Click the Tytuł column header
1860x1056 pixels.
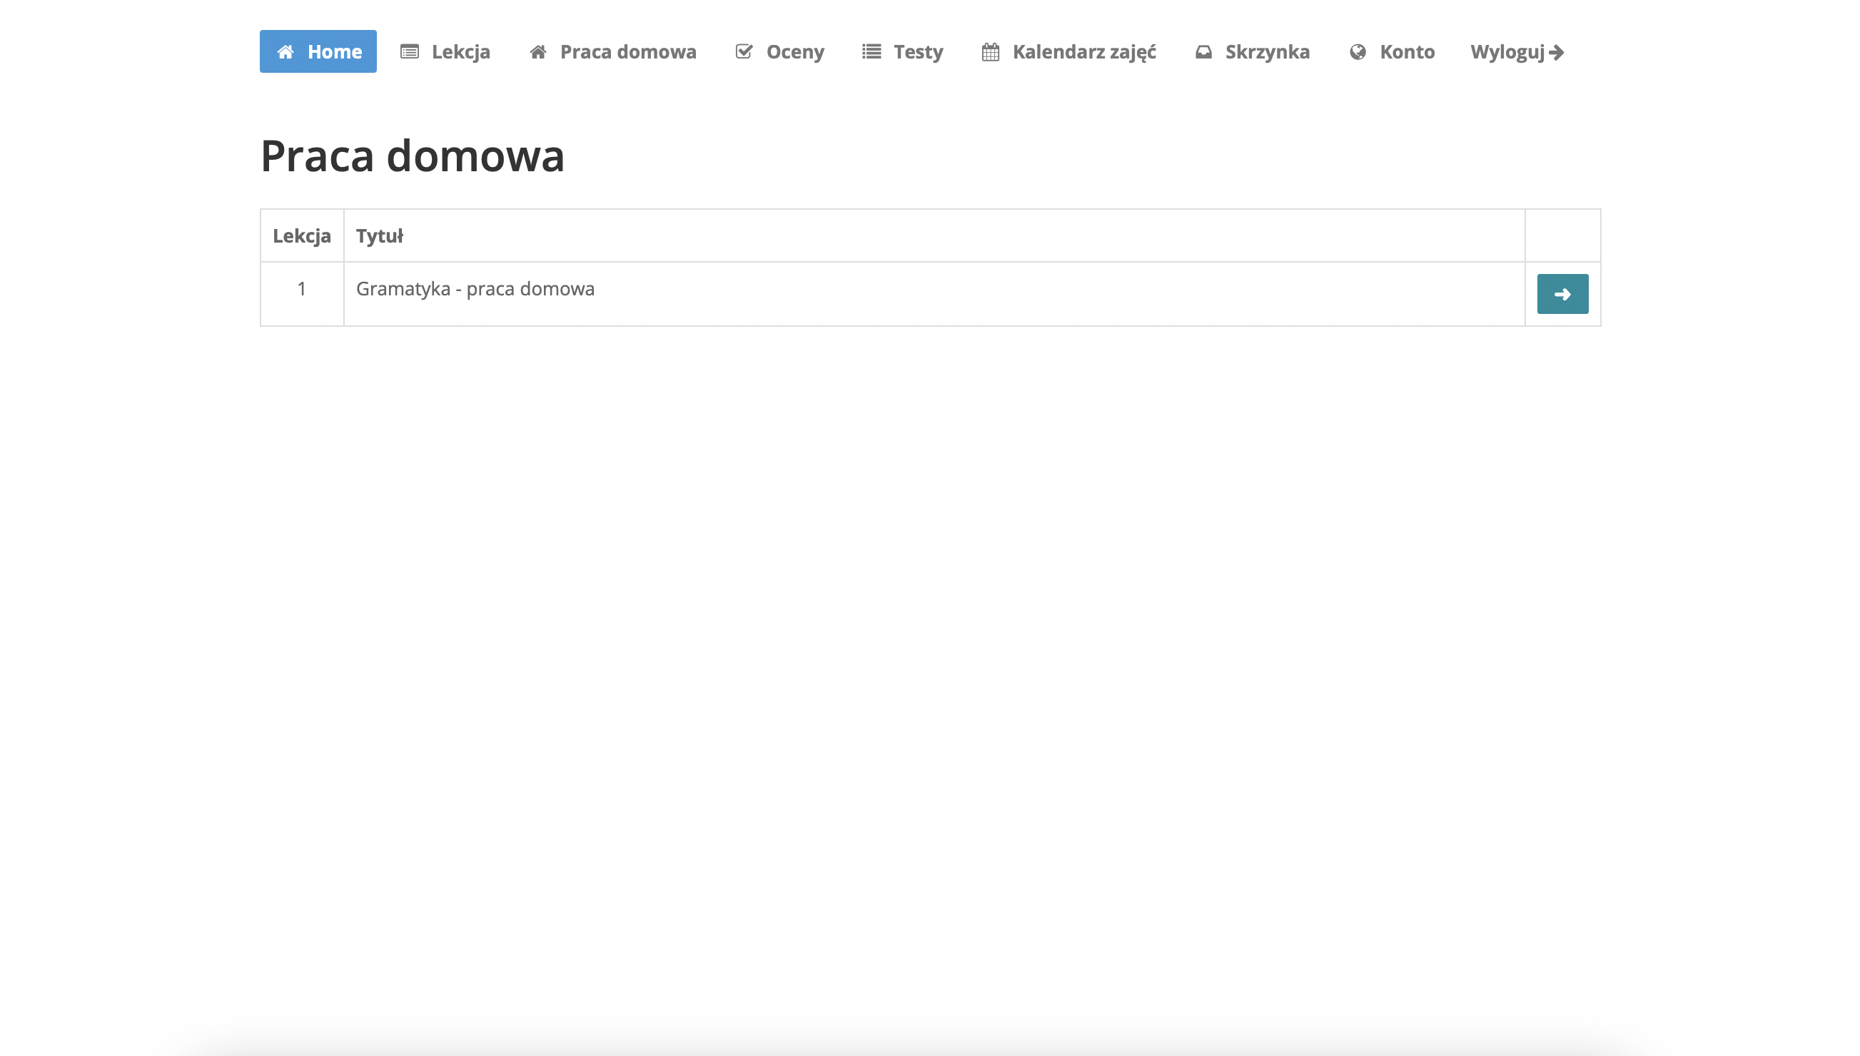point(380,235)
